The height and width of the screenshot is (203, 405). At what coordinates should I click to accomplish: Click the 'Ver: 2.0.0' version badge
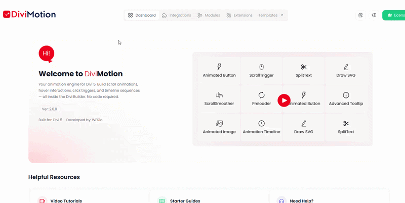(50, 109)
